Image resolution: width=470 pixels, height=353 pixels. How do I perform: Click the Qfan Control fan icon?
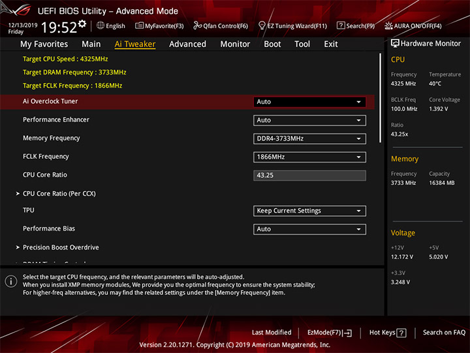coord(197,25)
